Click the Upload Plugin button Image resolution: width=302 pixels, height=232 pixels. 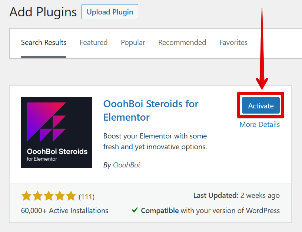110,12
